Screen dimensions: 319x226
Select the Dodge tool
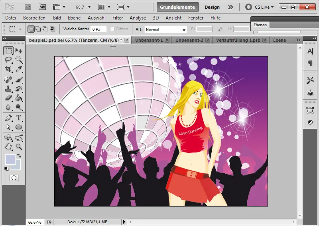click(19, 107)
